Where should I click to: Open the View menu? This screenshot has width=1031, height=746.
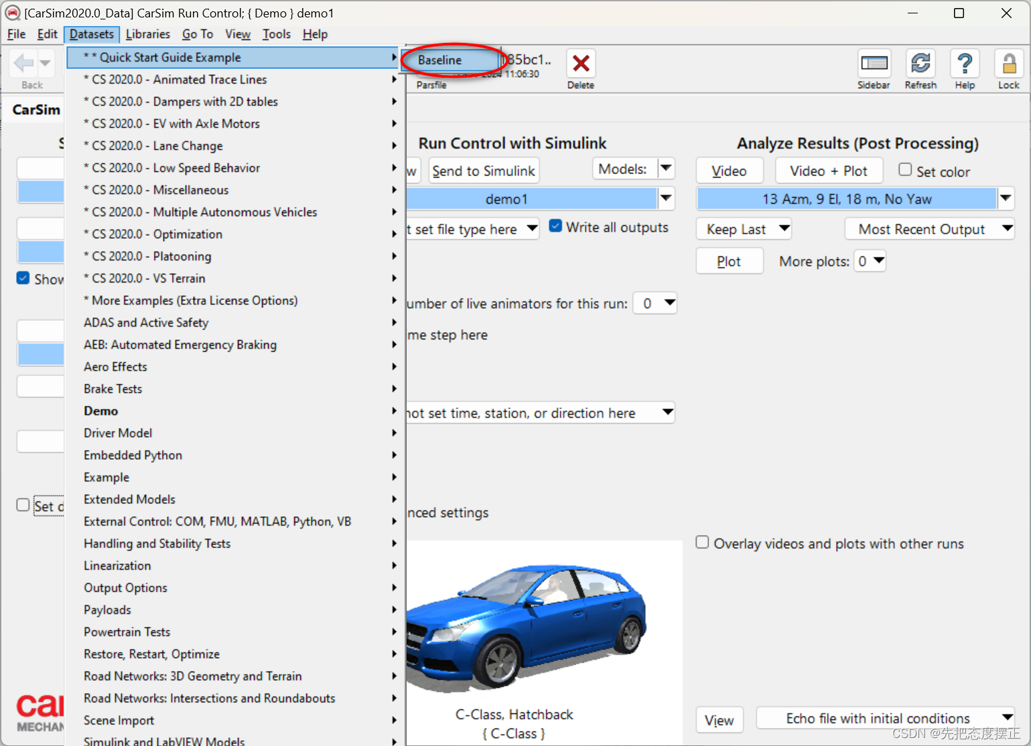coord(238,34)
